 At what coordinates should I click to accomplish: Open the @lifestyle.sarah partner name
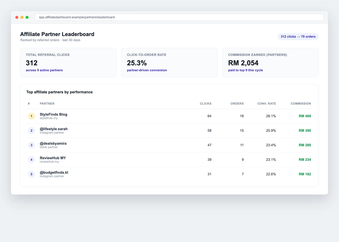point(54,129)
